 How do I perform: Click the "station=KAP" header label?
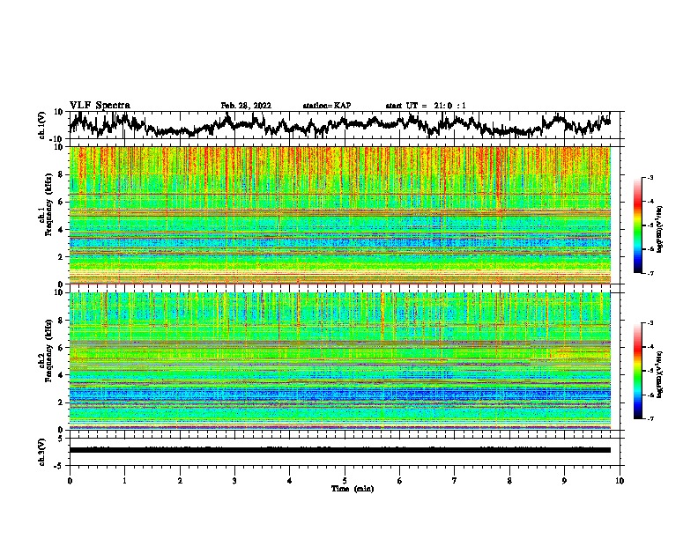(x=327, y=106)
